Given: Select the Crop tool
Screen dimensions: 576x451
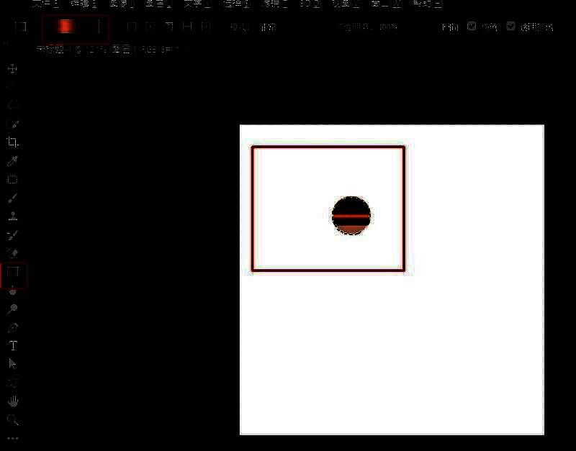Looking at the screenshot, I should pyautogui.click(x=12, y=142).
